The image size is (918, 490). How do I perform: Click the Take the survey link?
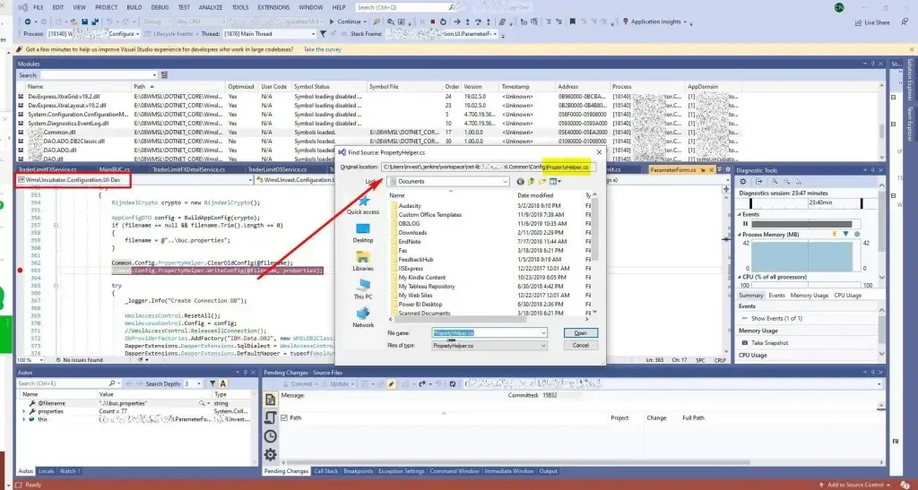[x=323, y=49]
